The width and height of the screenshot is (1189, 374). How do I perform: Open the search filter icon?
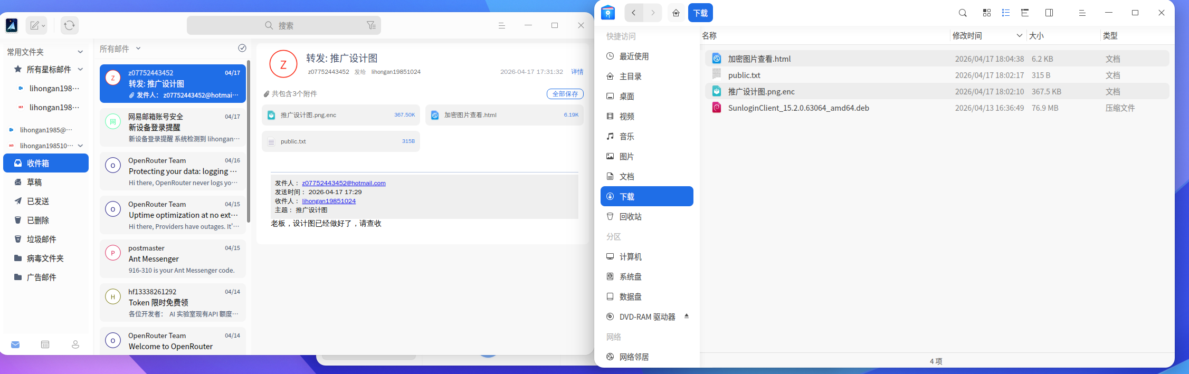click(x=371, y=25)
